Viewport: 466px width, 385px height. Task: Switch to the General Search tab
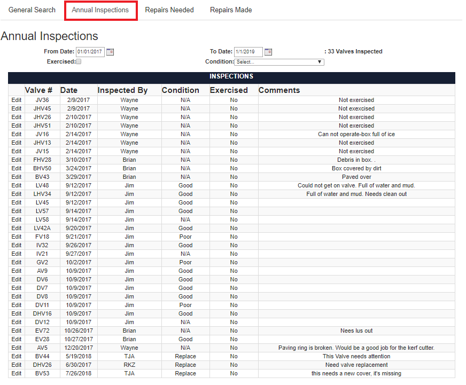32,10
